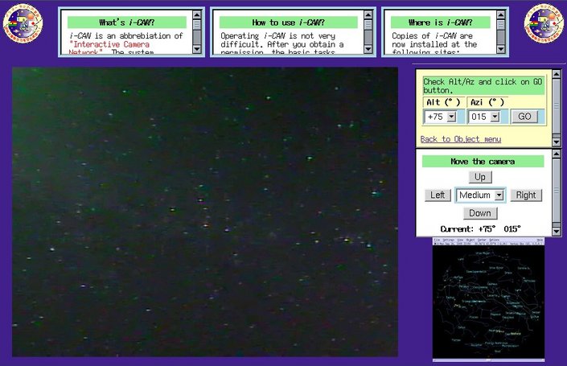
Task: Click down arrow in What's i-CAN panel scrollbar
Action: pos(197,49)
